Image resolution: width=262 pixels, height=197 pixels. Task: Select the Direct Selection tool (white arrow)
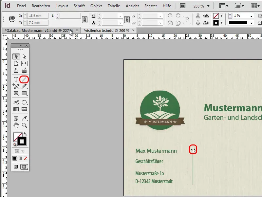point(24,56)
